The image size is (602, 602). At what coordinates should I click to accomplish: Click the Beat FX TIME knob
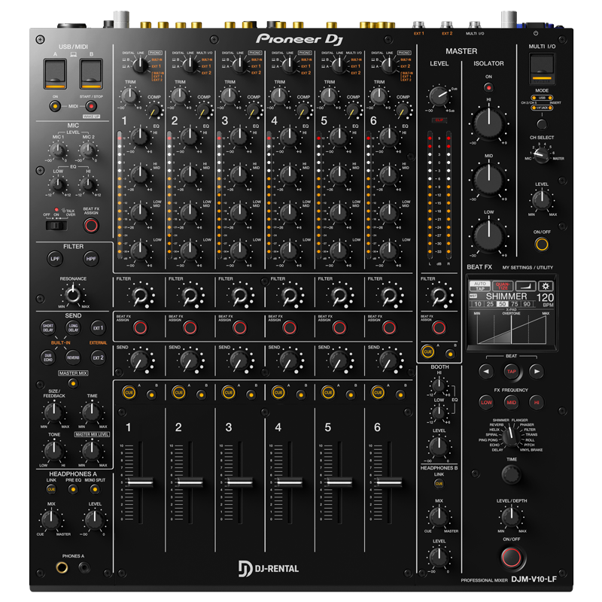512,474
